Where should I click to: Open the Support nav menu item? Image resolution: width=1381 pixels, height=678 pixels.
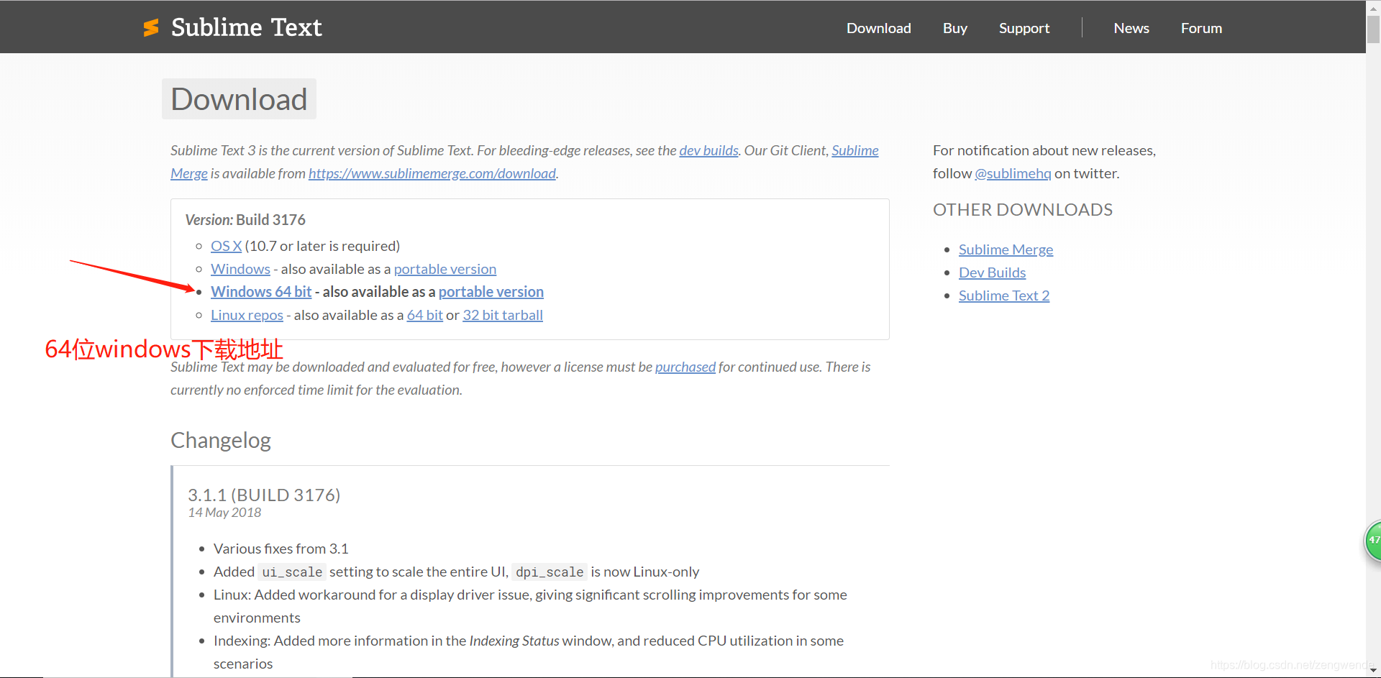click(1024, 28)
